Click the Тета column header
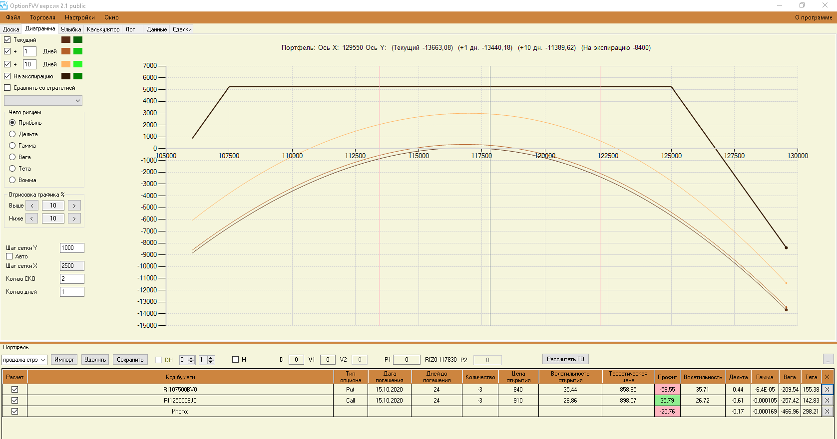Screen dimensions: 837x439 tap(811, 377)
